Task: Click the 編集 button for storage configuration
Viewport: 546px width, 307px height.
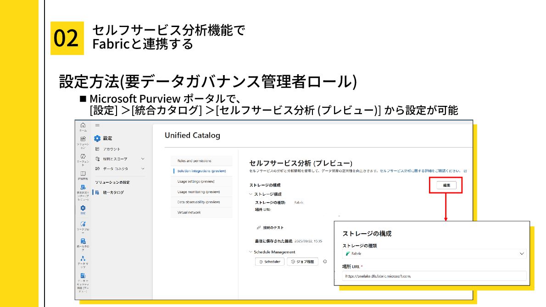Action: [446, 185]
